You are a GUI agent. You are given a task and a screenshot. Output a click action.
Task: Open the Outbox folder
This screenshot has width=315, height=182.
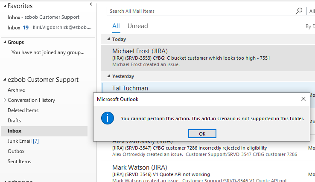16,151
